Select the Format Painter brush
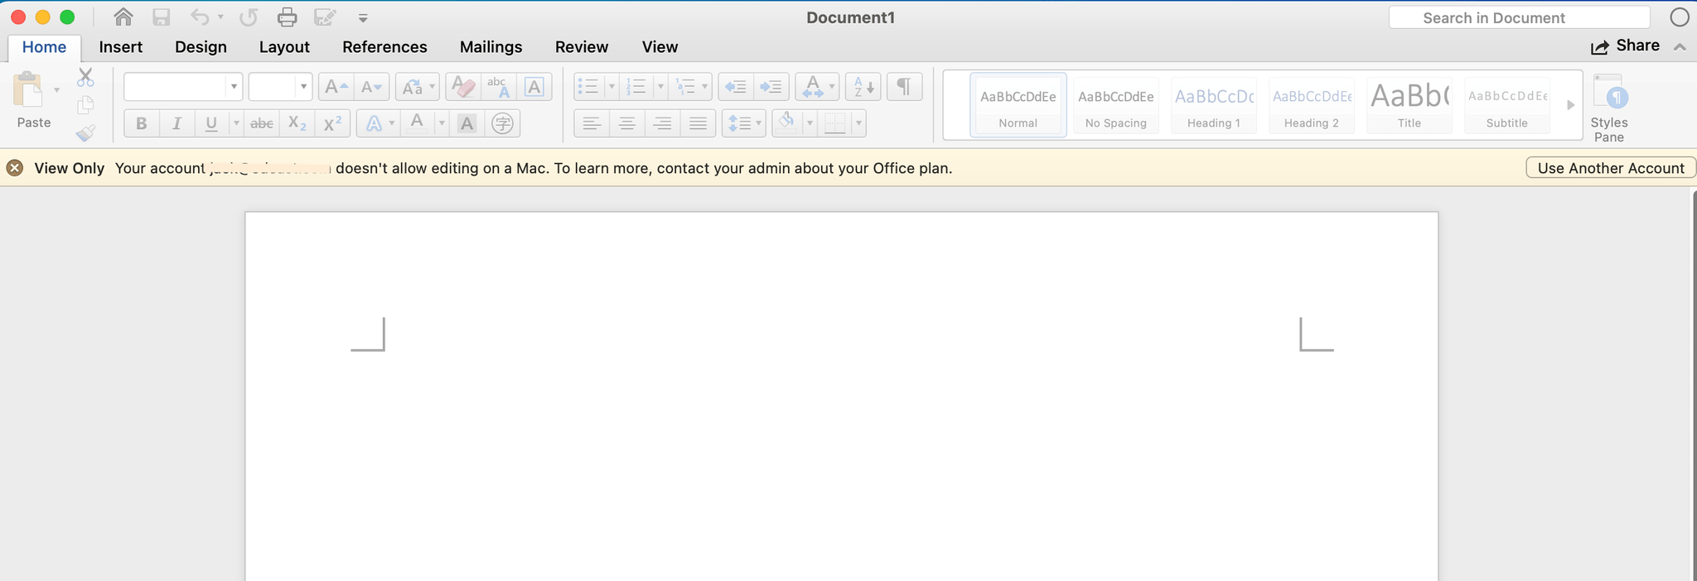 coord(85,132)
